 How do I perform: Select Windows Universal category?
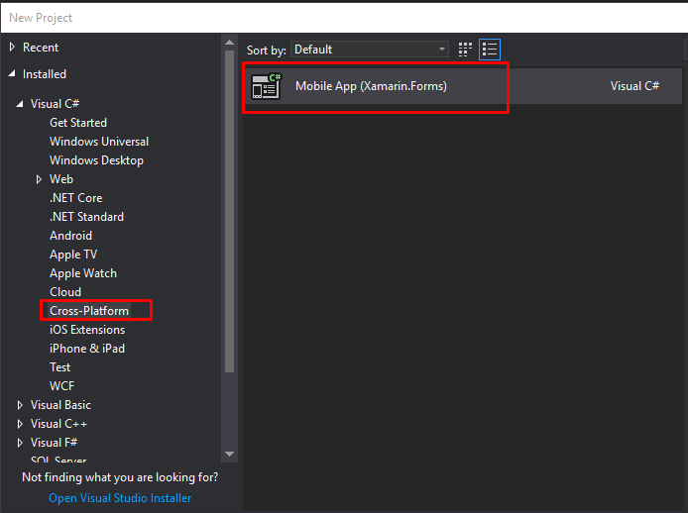(x=99, y=142)
